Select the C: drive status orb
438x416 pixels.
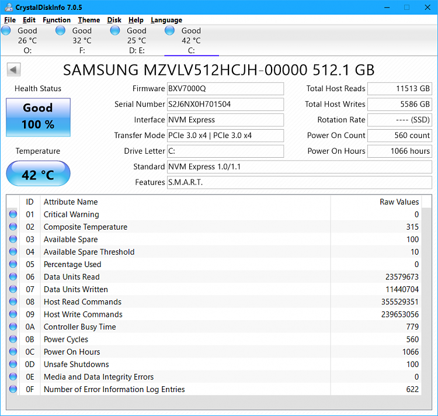[169, 30]
